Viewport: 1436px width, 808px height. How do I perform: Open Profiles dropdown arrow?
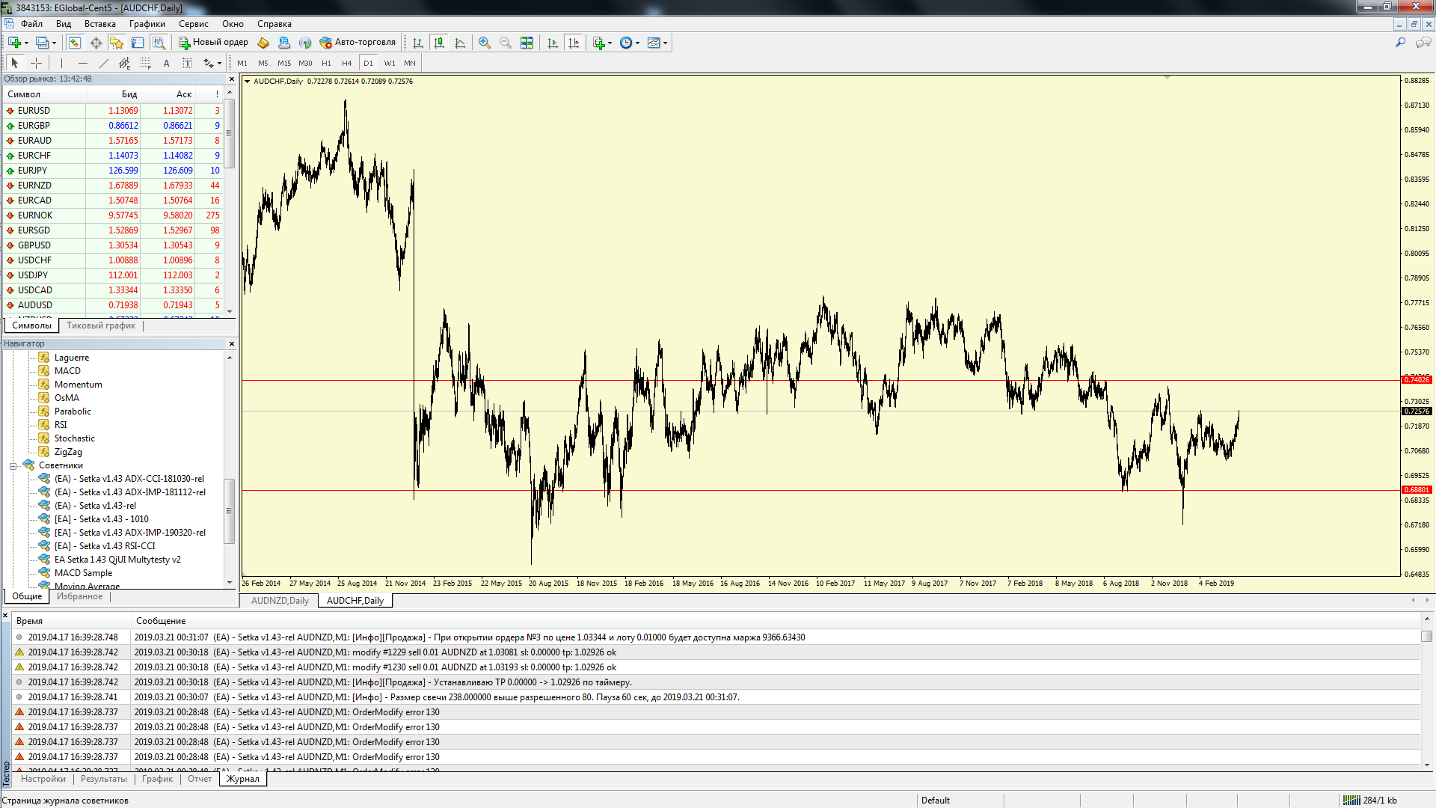pyautogui.click(x=54, y=43)
